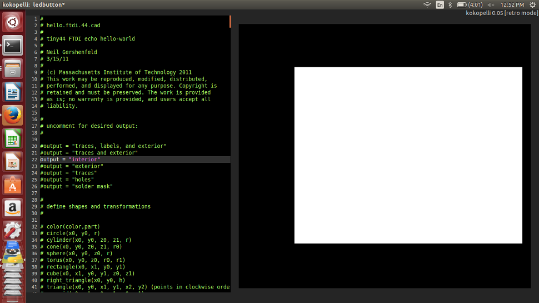This screenshot has width=539, height=303.
Task: Launch LibreOffice Writer from dock
Action: tap(13, 92)
